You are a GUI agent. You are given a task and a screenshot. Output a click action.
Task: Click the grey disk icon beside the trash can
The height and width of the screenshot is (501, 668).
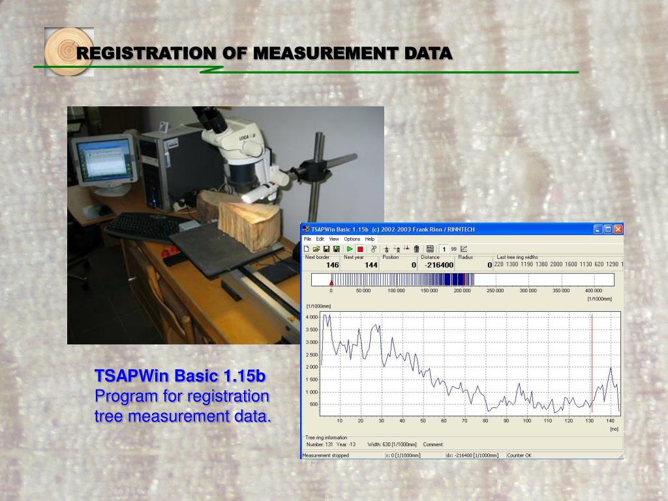tap(430, 249)
